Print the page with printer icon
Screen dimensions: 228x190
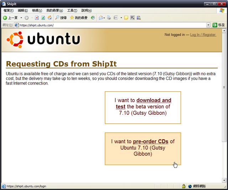pos(109,18)
